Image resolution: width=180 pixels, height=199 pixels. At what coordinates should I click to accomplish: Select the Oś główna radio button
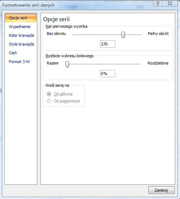tap(49, 94)
